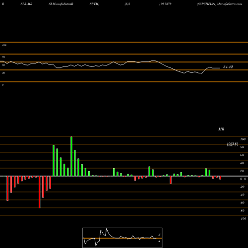Click the RSI axis label 70
Screen dimensions: 248x248
click(3, 57)
